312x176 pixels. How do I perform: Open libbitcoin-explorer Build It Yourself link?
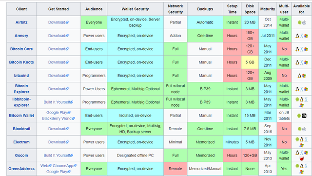pos(58,102)
